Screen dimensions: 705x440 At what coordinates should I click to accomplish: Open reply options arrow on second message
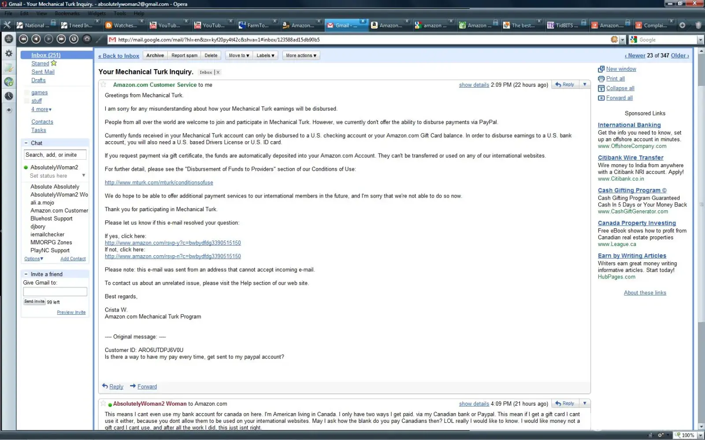[x=585, y=403]
